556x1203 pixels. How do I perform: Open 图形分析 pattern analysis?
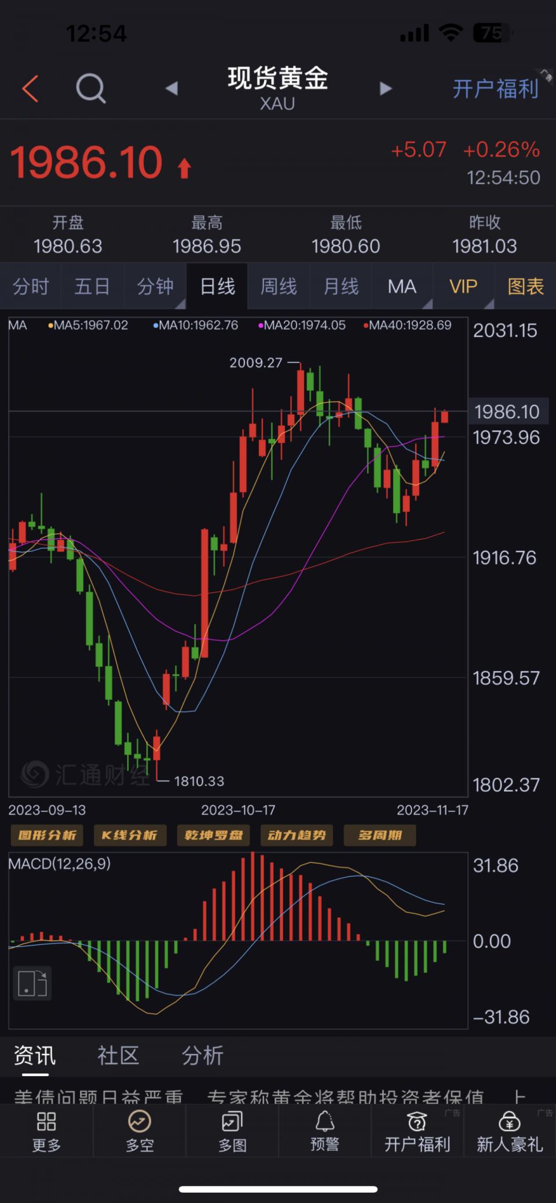click(47, 835)
